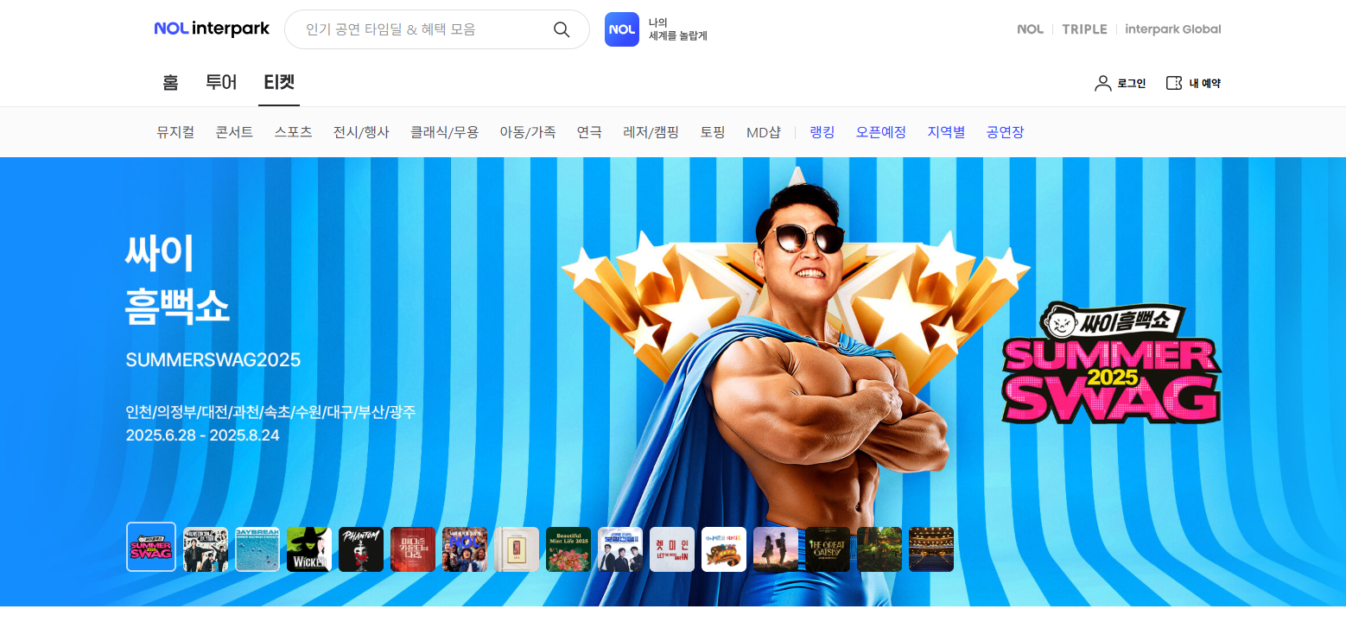The width and height of the screenshot is (1346, 628).
Task: Click the 로그인 login text
Action: [1131, 84]
